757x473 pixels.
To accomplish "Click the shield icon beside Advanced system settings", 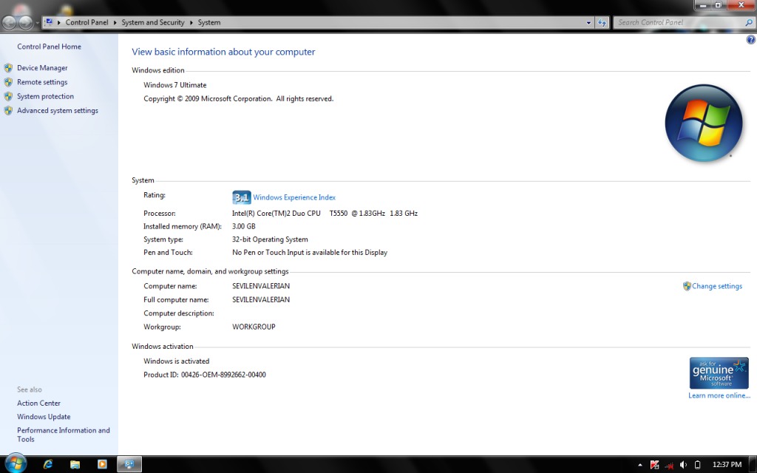I will (x=8, y=111).
